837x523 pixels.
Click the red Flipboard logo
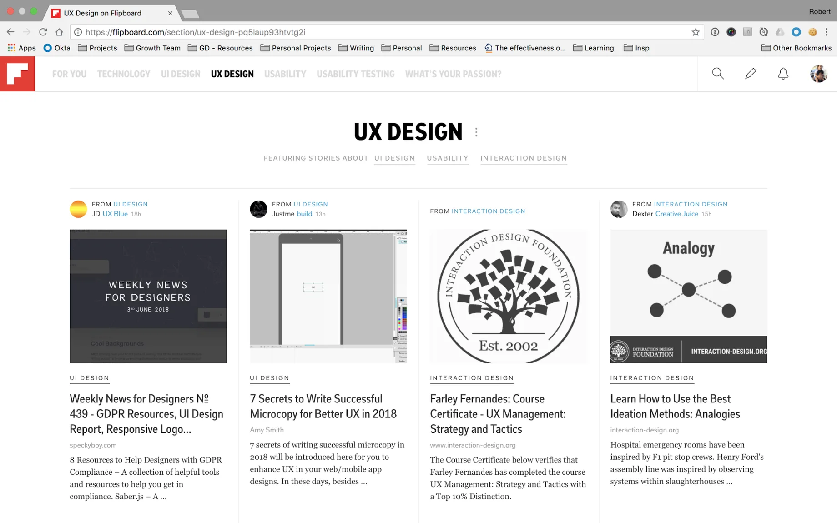tap(17, 74)
